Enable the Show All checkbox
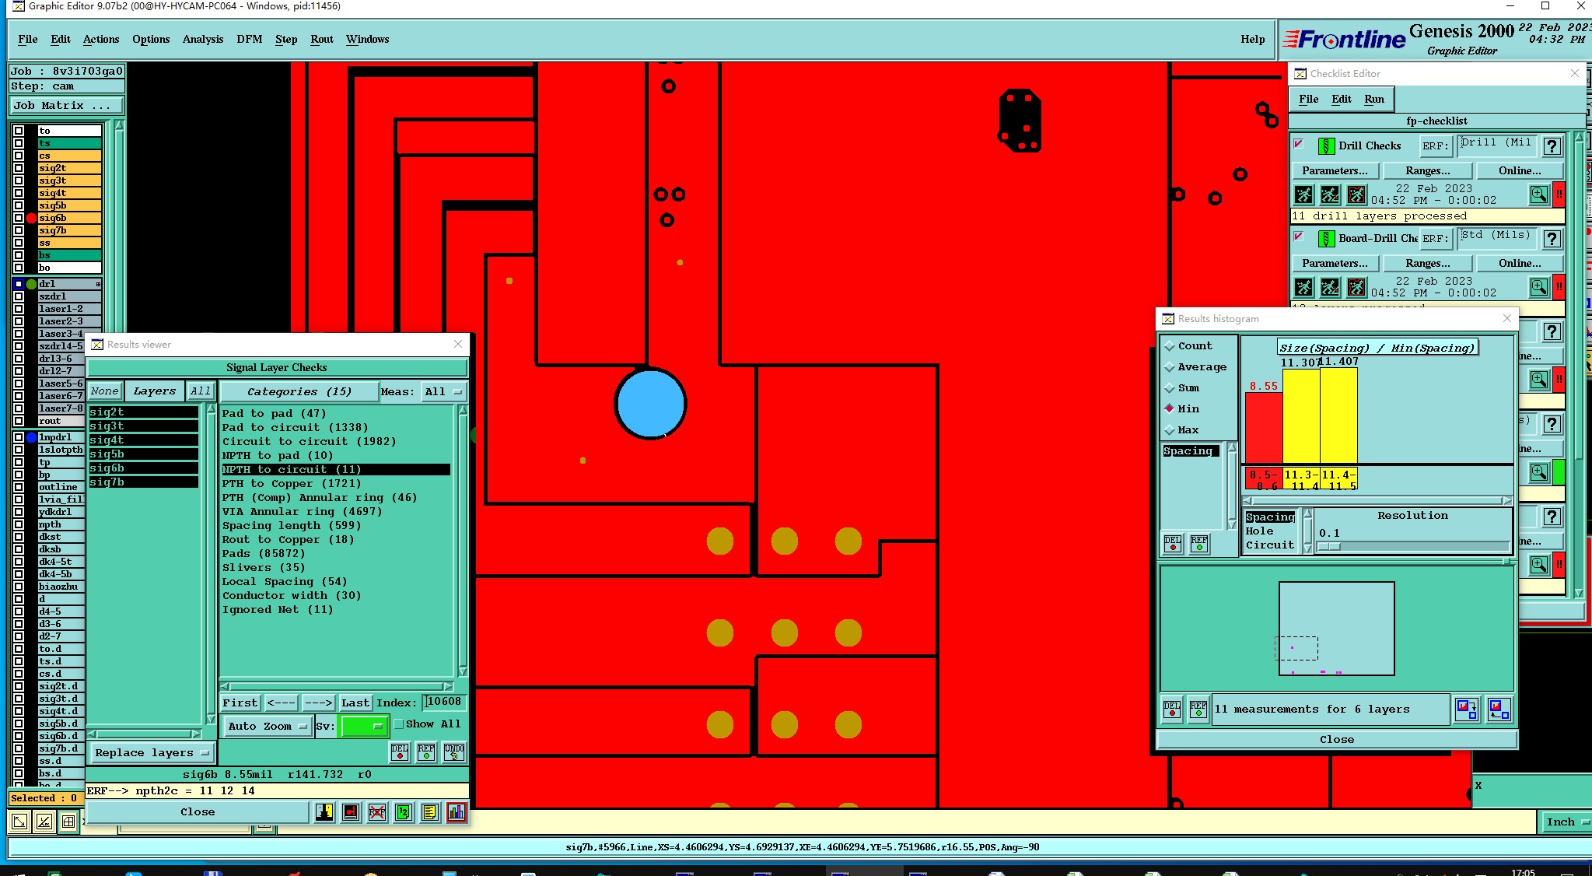 point(399,724)
